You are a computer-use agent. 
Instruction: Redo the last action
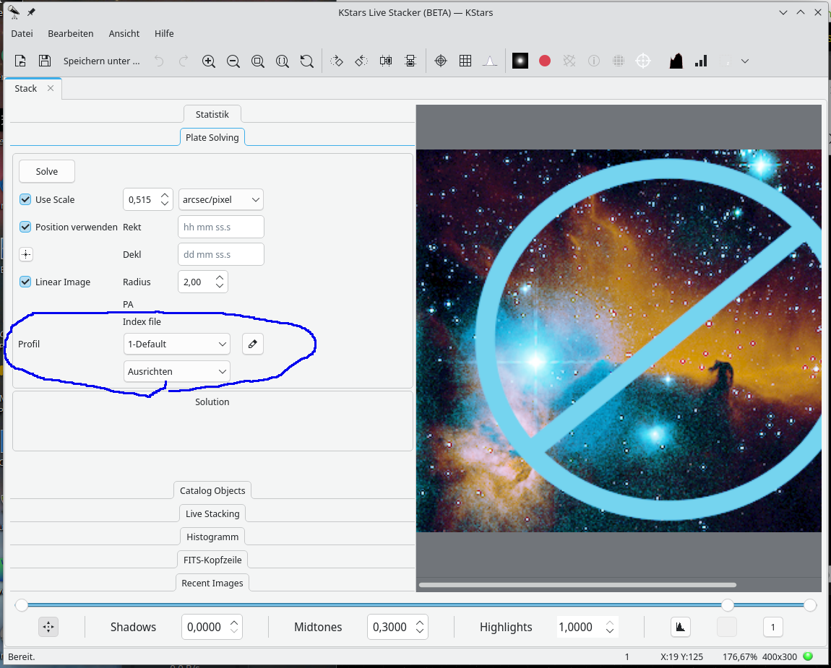[x=184, y=61]
